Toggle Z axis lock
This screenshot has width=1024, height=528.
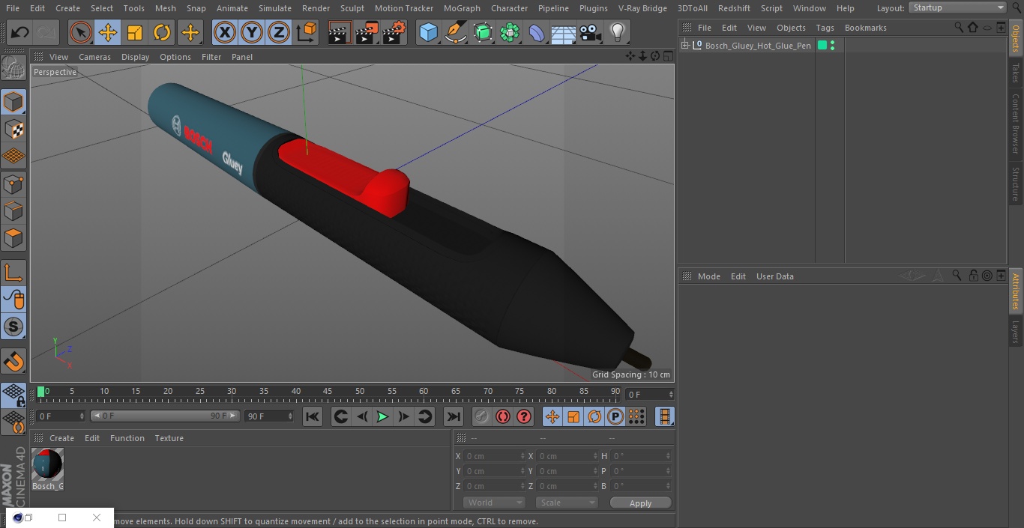279,32
